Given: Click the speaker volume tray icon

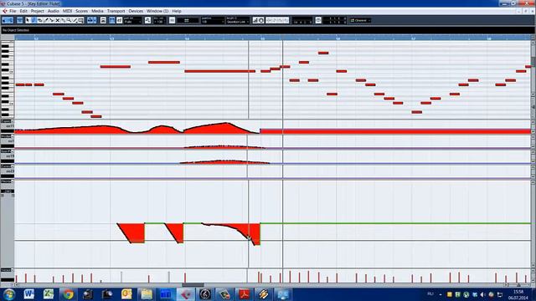Looking at the screenshot, I should 482,294.
